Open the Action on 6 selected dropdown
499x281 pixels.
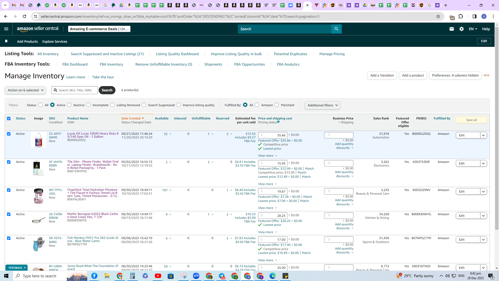pyautogui.click(x=25, y=90)
